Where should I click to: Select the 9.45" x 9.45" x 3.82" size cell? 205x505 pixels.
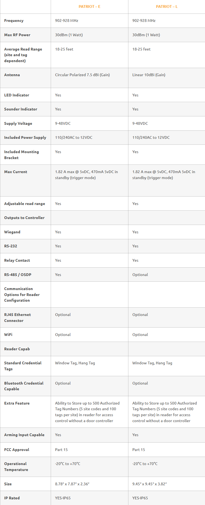click(x=149, y=484)
